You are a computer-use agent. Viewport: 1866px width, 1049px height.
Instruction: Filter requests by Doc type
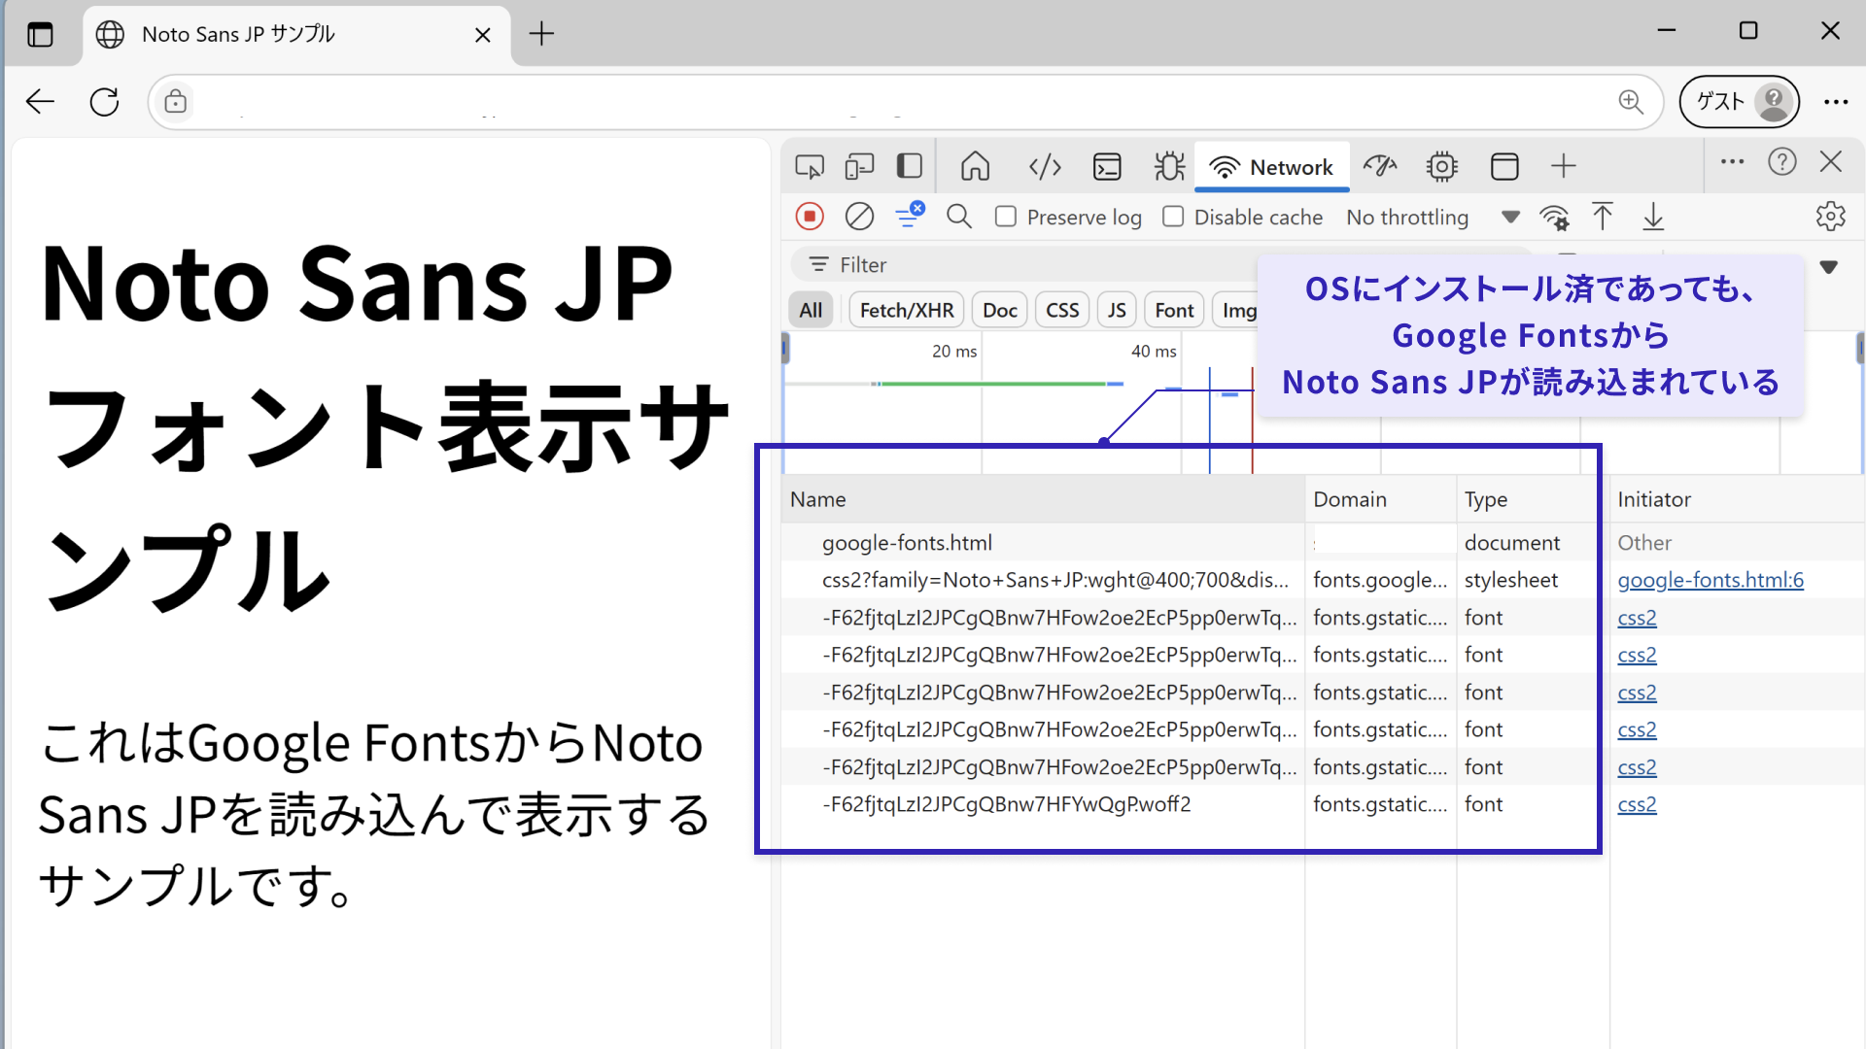pos(999,310)
